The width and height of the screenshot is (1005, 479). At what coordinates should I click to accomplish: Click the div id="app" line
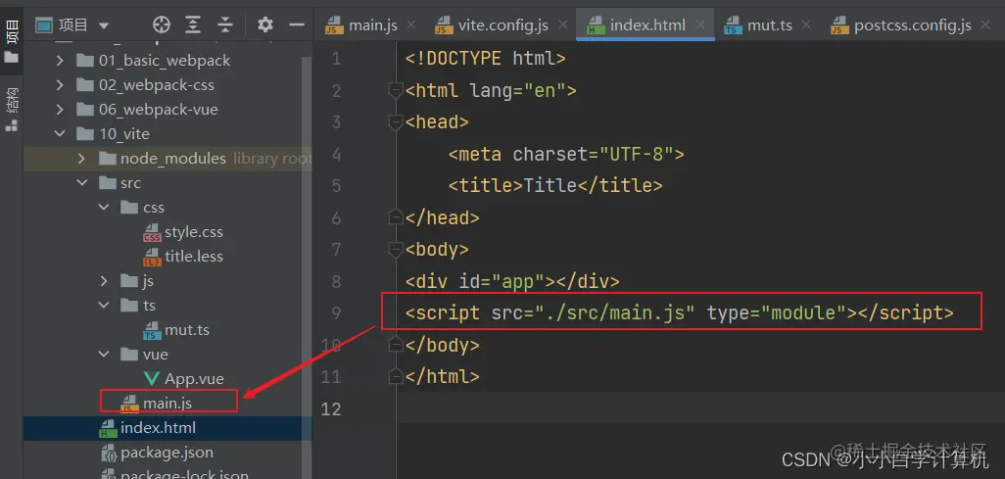click(x=512, y=281)
